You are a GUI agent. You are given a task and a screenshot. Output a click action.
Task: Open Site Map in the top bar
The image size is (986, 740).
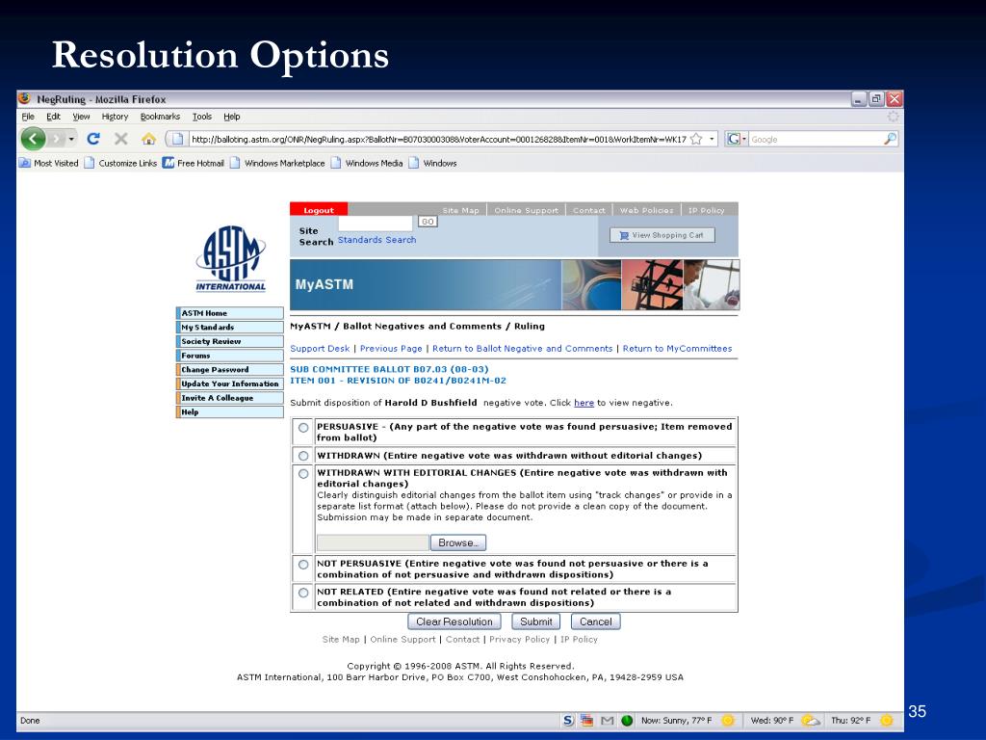tap(461, 210)
